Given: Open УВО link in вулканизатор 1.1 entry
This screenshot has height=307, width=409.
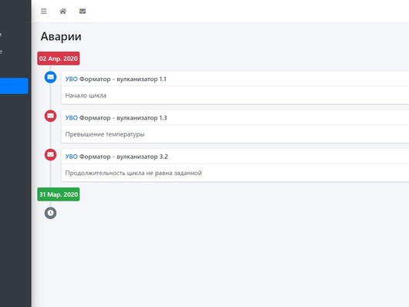Looking at the screenshot, I should click(72, 79).
